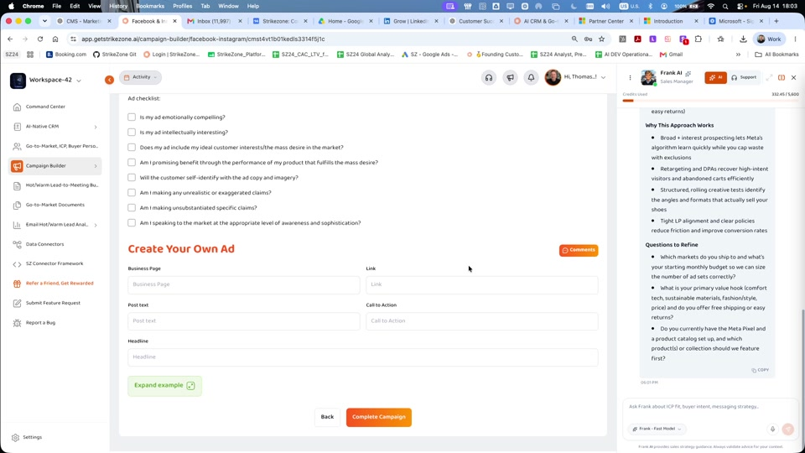
Task: Check appropriate level of awareness box
Action: [132, 223]
